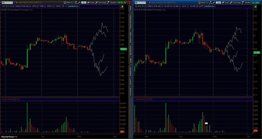Open the Studies menu on the gold chart

pos(112,3)
